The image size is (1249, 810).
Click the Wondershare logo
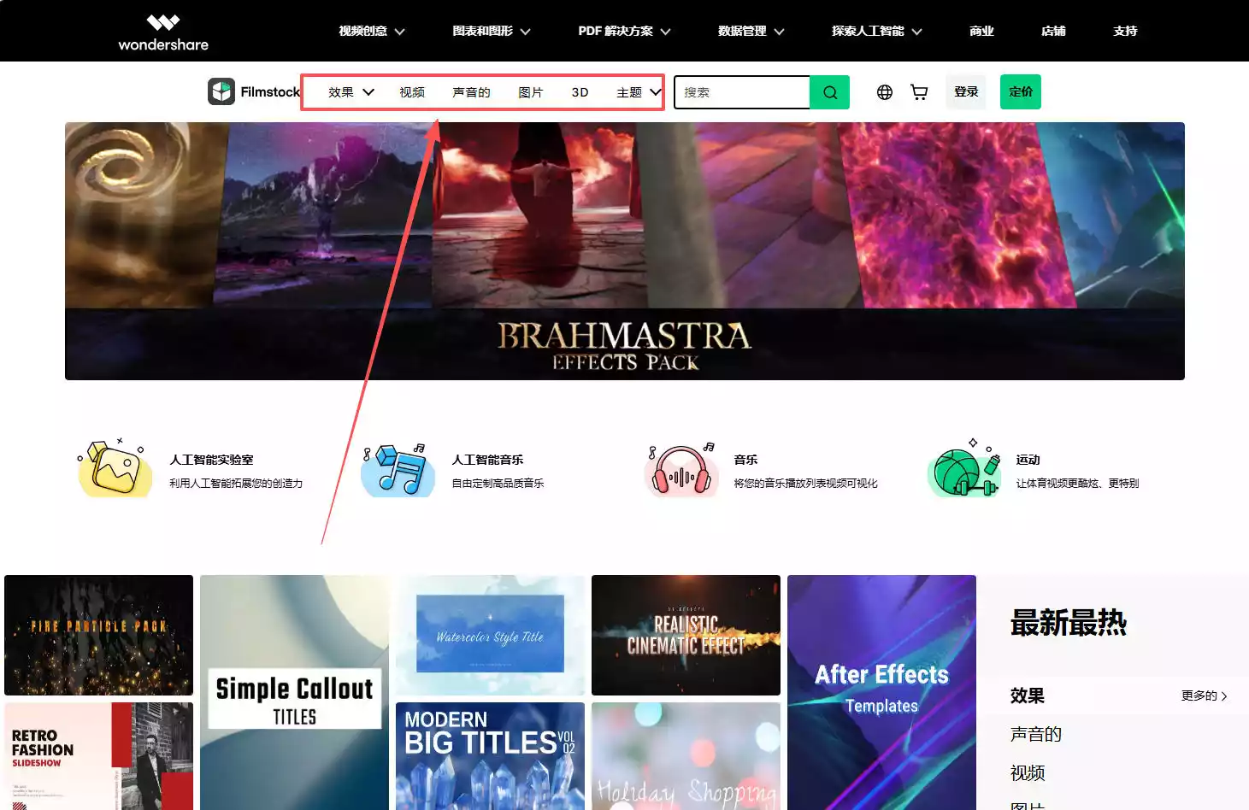click(163, 32)
